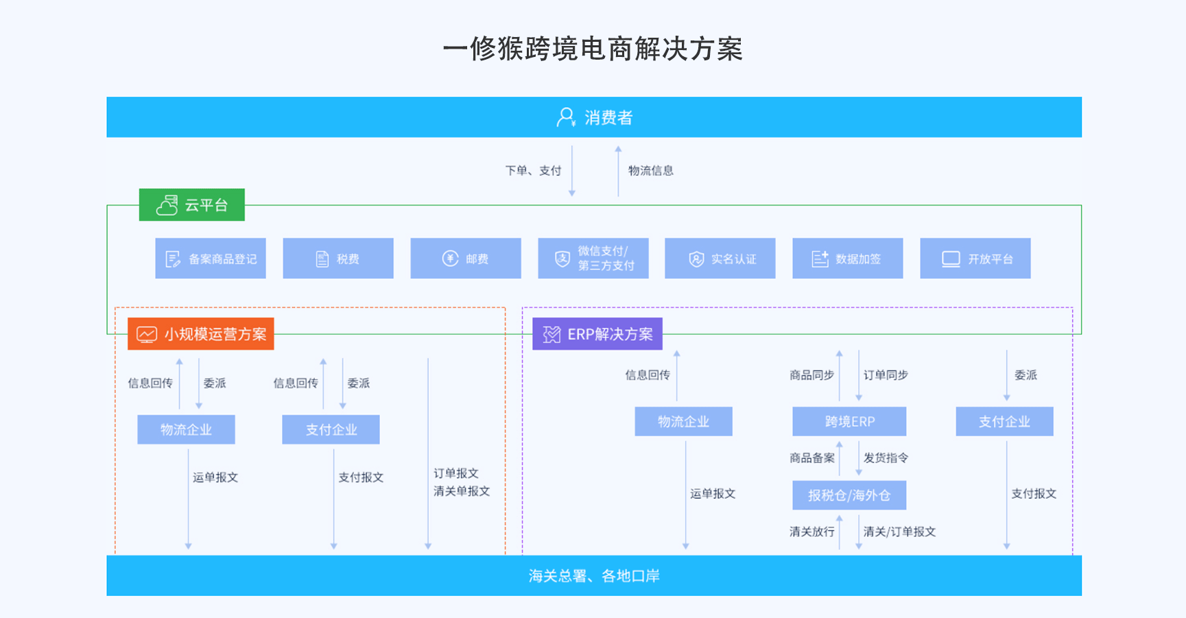Select the 开放平台 monitor icon
The height and width of the screenshot is (618, 1186).
(951, 259)
